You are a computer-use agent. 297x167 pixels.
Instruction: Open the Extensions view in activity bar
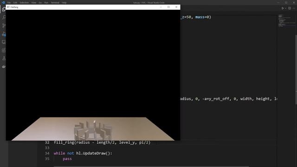pos(4,50)
